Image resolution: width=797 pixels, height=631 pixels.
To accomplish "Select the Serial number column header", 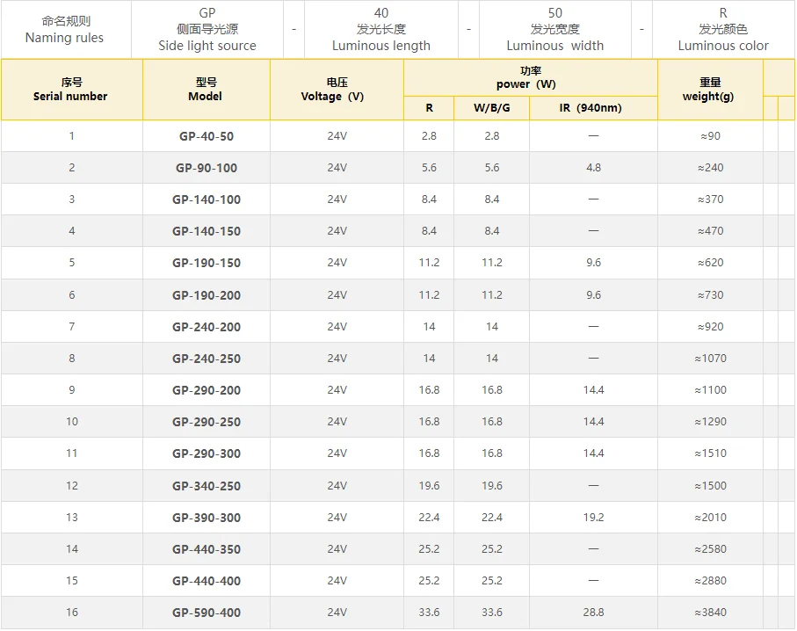I will point(72,90).
